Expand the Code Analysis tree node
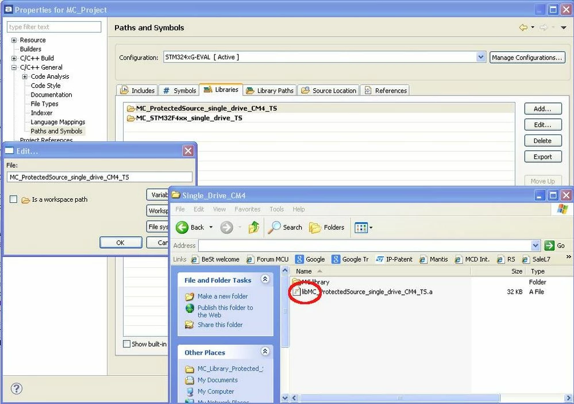 coord(25,76)
